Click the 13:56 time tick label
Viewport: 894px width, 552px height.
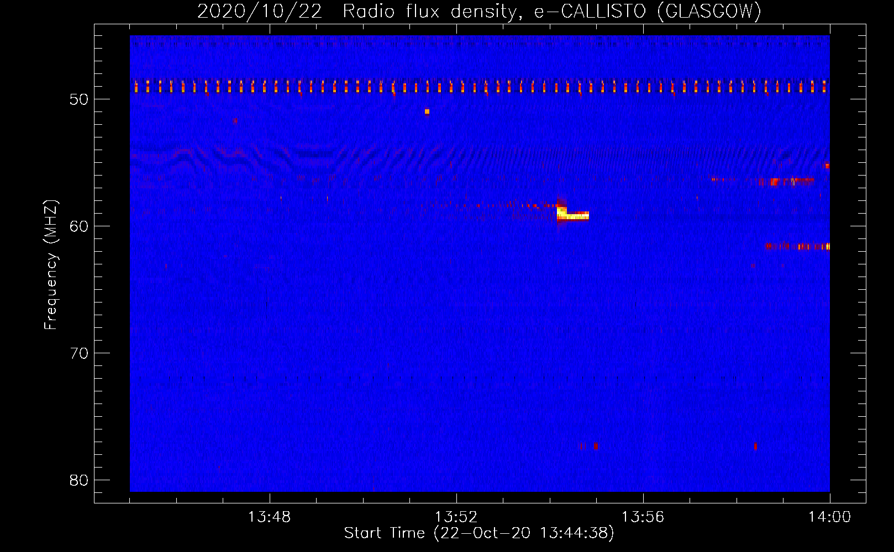tap(643, 517)
